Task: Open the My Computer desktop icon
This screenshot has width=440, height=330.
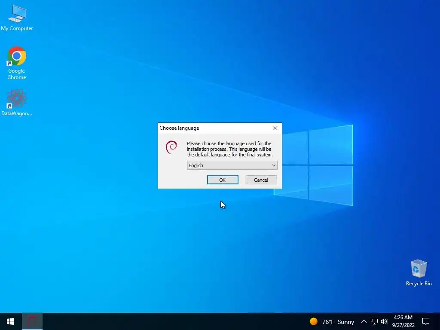Action: [x=17, y=18]
